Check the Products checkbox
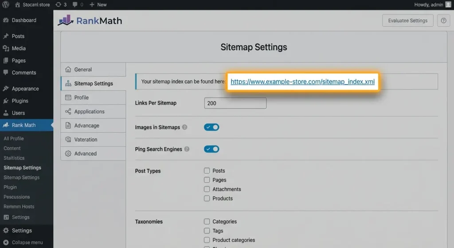The height and width of the screenshot is (248, 454). 207,198
